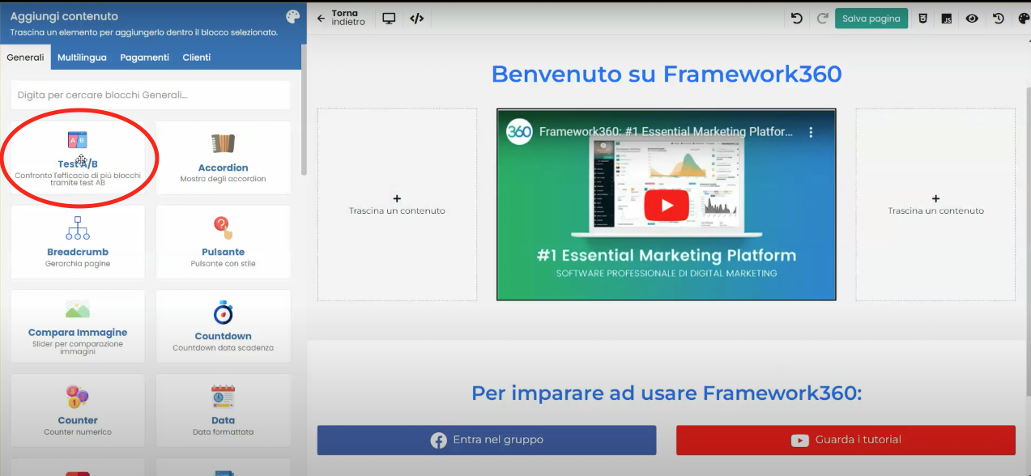Open the CSS editor icon
Screen dimensions: 1031x476
(922, 18)
